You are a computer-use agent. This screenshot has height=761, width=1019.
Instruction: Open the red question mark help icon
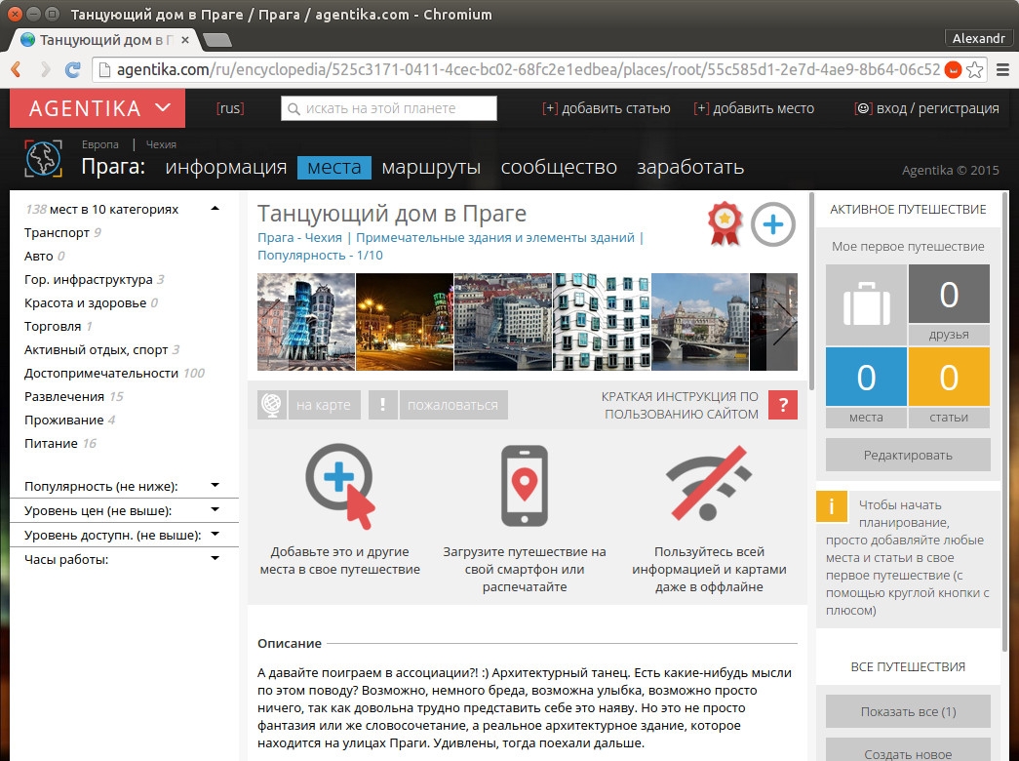click(782, 405)
